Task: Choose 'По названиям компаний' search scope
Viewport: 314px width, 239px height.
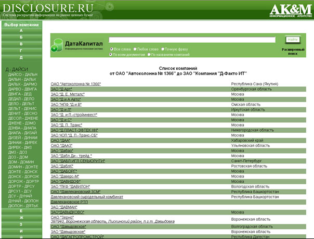Action: point(149,54)
